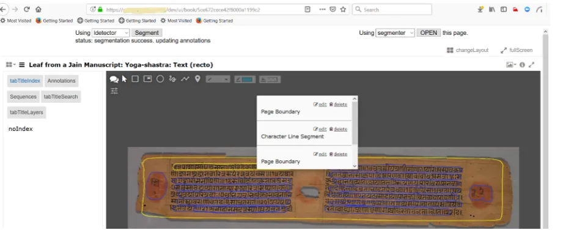
Task: Click the OPEN button
Action: pyautogui.click(x=429, y=32)
